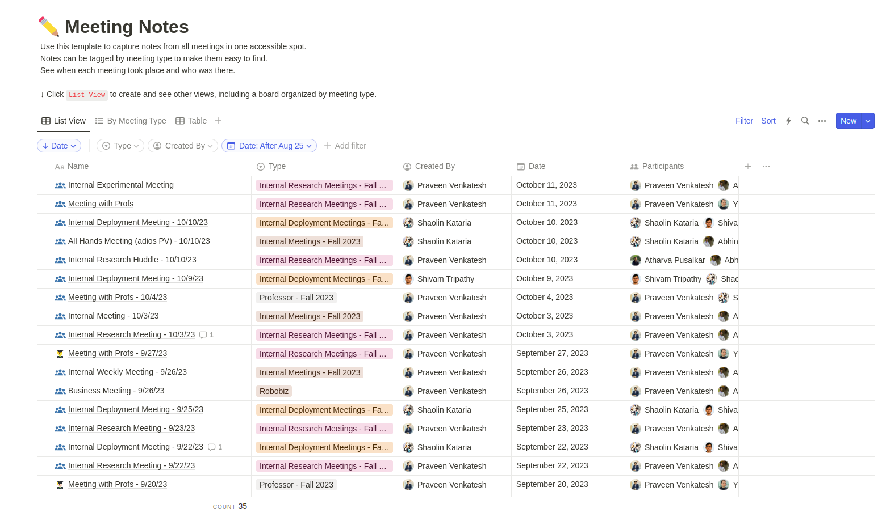Add a new view with plus icon

pyautogui.click(x=218, y=121)
